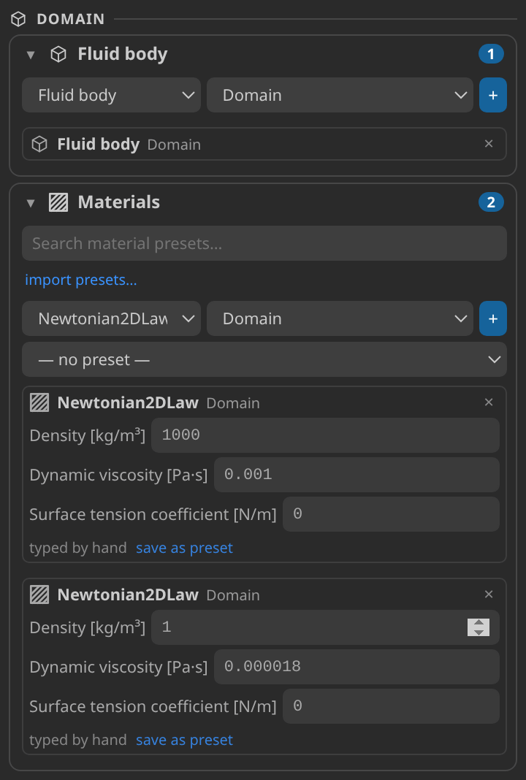Save the density 1 material as preset

[x=184, y=740]
